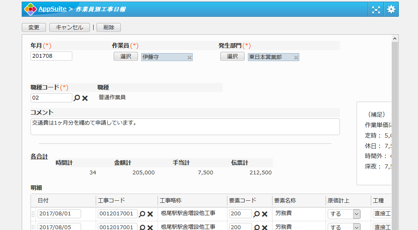Clear the 職種コード value with X icon
This screenshot has width=418, height=230.
pyautogui.click(x=85, y=98)
